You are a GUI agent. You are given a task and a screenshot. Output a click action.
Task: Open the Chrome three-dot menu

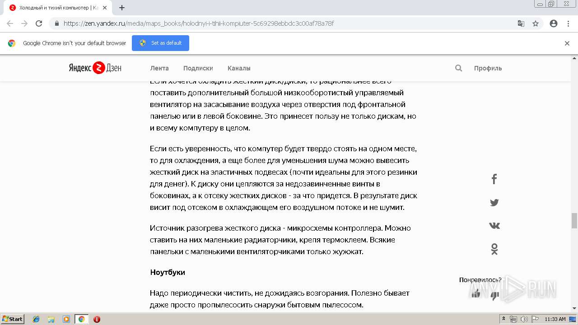coord(568,23)
